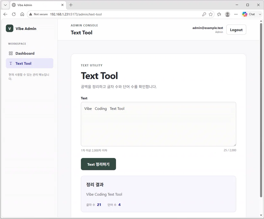Maximize the browser window
Image resolution: width=264 pixels, height=219 pixels.
pos(248,5)
